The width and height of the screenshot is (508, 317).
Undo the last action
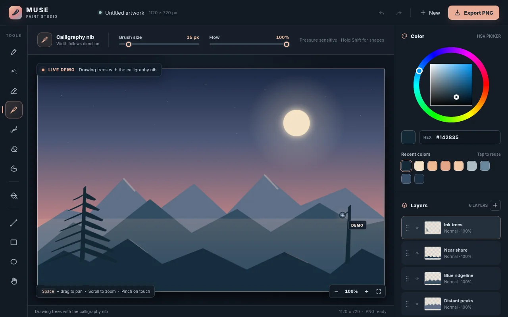click(x=382, y=13)
